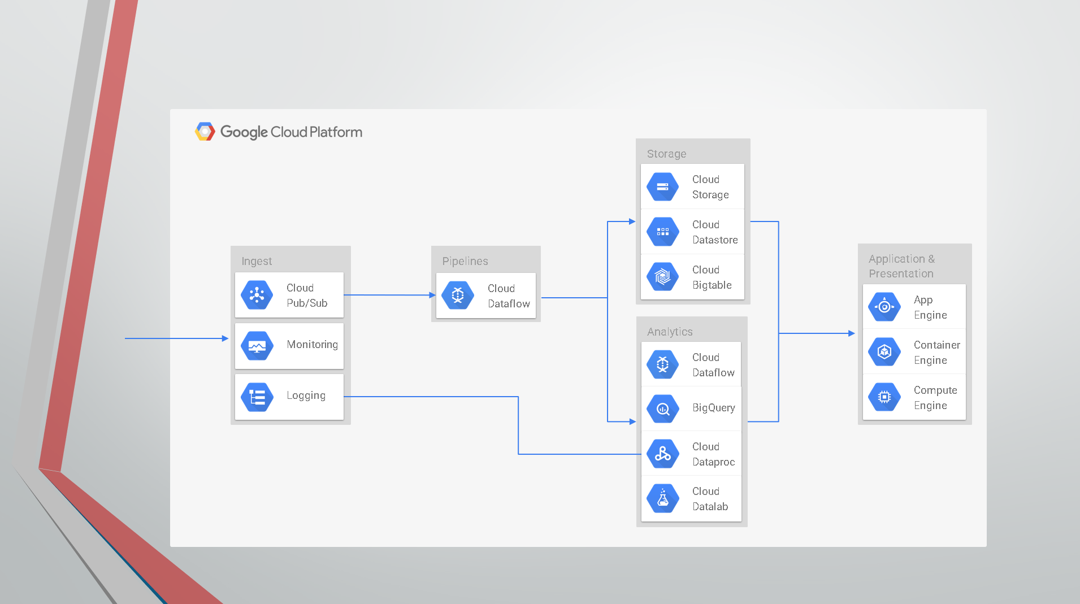Select the Compute Engine chip icon
1080x604 pixels.
point(884,397)
